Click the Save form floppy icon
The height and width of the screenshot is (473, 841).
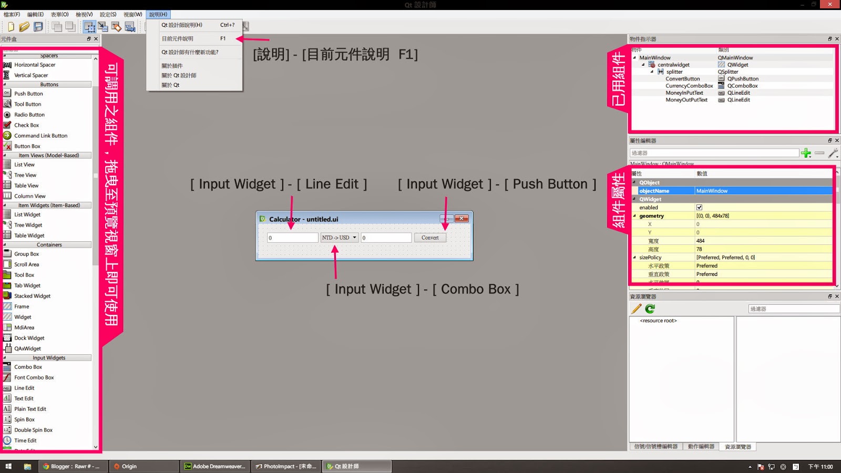pyautogui.click(x=38, y=27)
